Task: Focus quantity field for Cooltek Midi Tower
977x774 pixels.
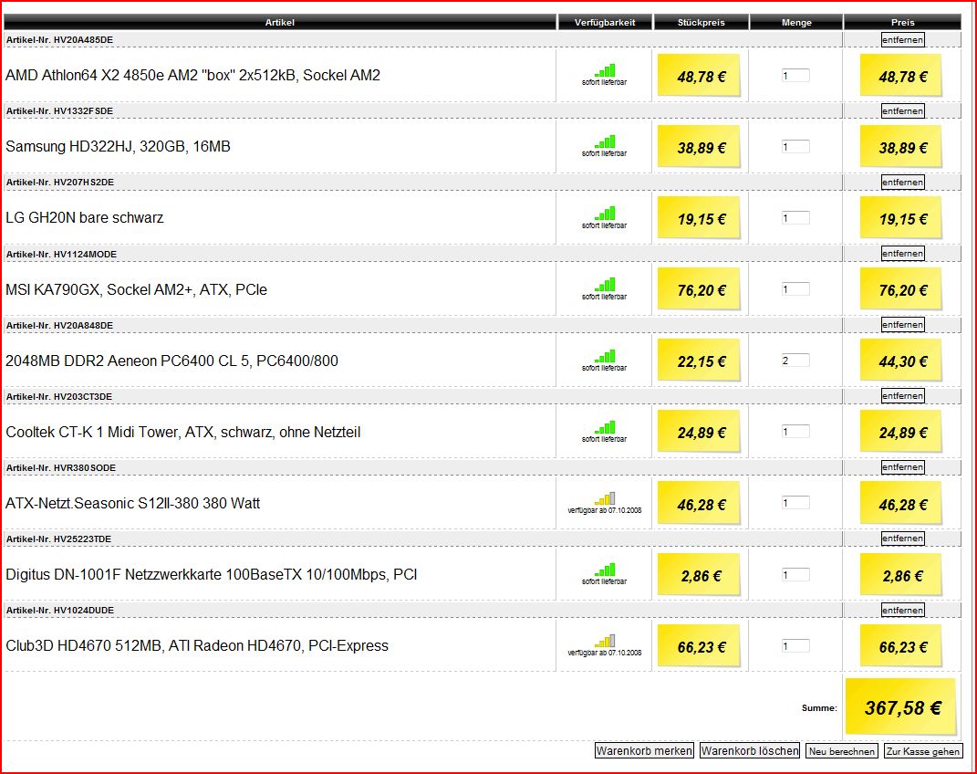Action: (x=795, y=431)
